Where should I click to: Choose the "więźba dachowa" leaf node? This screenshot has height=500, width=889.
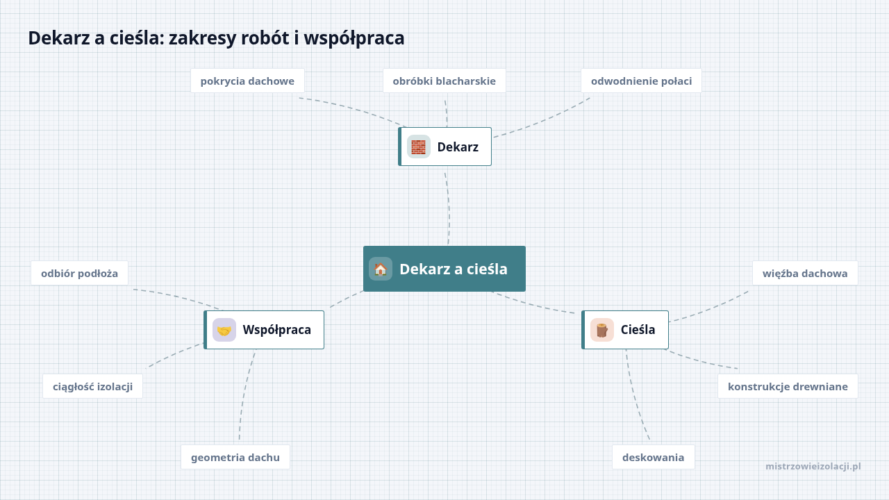point(805,273)
